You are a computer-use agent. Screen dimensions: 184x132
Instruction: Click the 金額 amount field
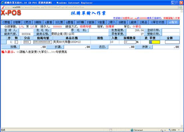point(172,42)
